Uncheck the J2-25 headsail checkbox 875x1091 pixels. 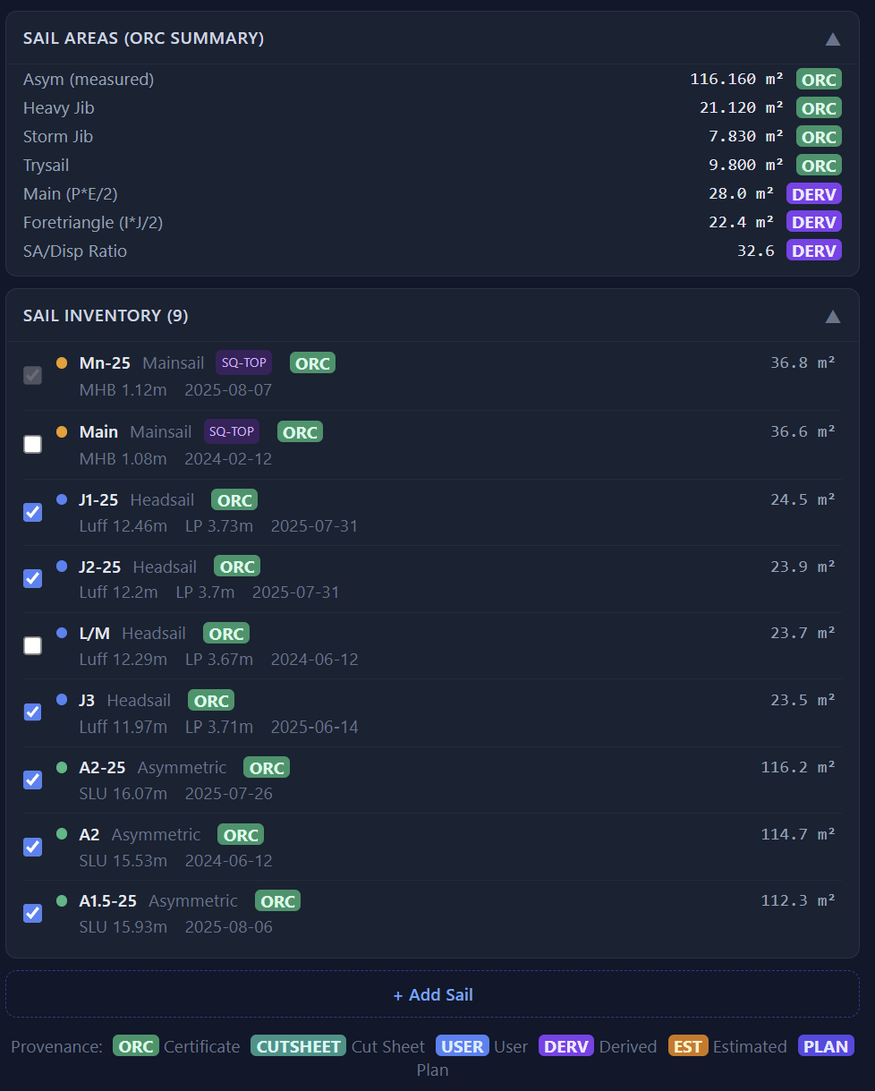point(32,578)
